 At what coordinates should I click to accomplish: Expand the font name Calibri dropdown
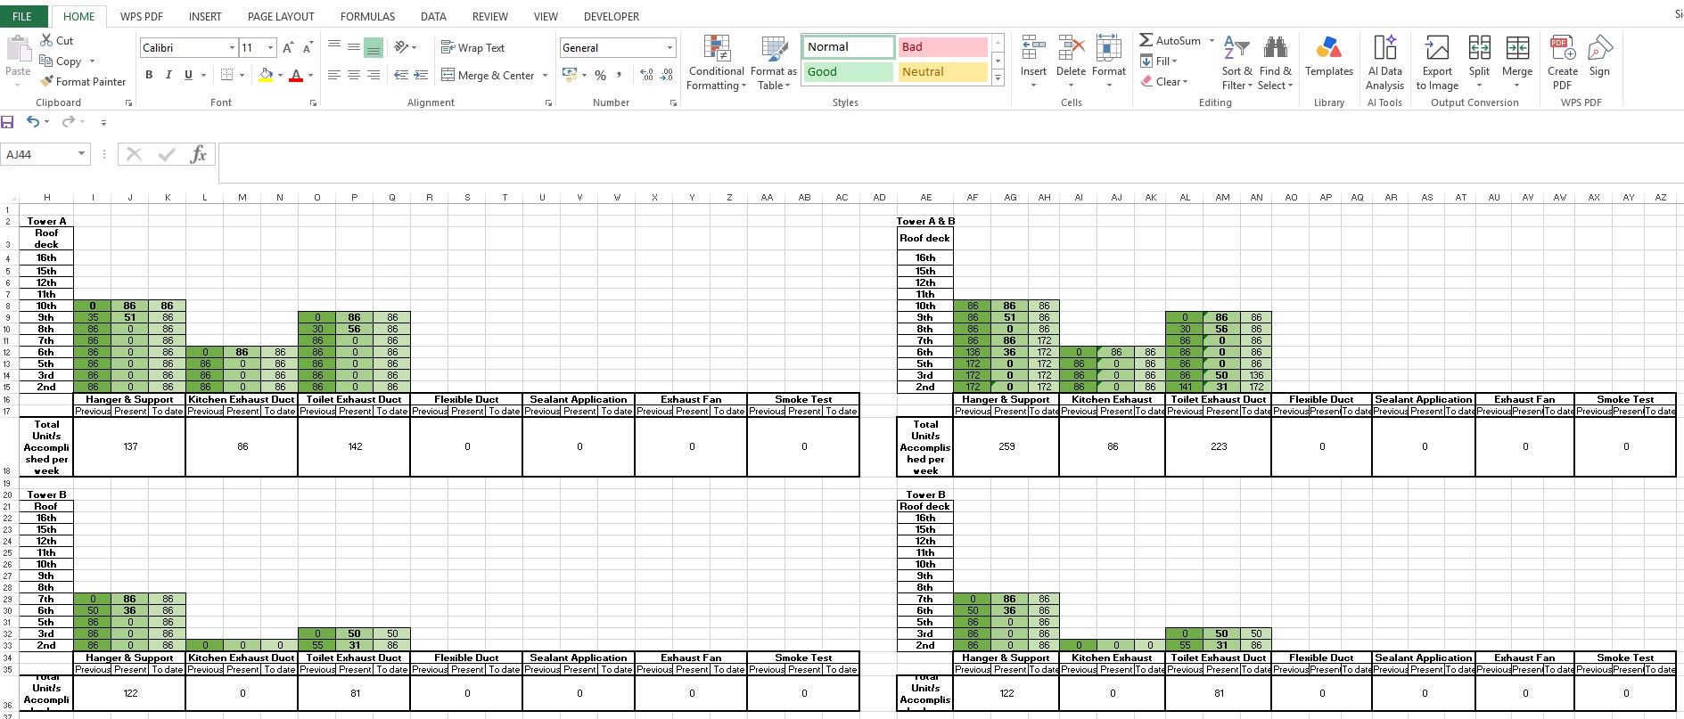(x=233, y=48)
